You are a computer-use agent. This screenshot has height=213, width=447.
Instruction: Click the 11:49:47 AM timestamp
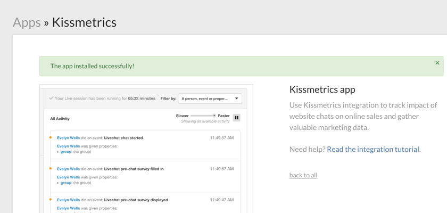pos(222,200)
